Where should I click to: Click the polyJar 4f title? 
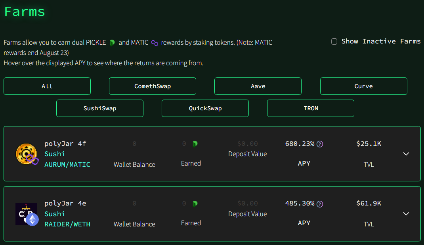pos(65,144)
